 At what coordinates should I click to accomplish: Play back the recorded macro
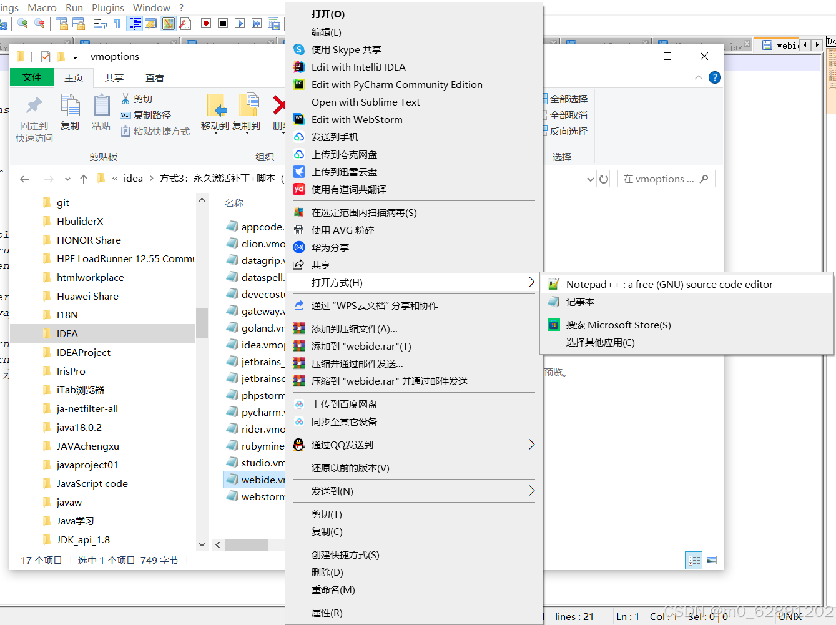[x=240, y=23]
